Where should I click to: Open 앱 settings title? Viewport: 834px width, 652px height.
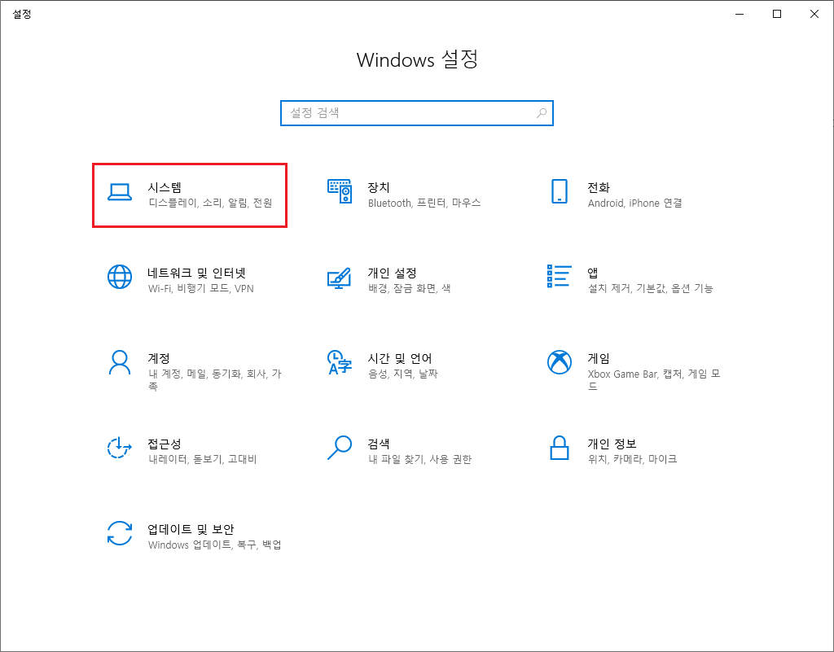[593, 273]
